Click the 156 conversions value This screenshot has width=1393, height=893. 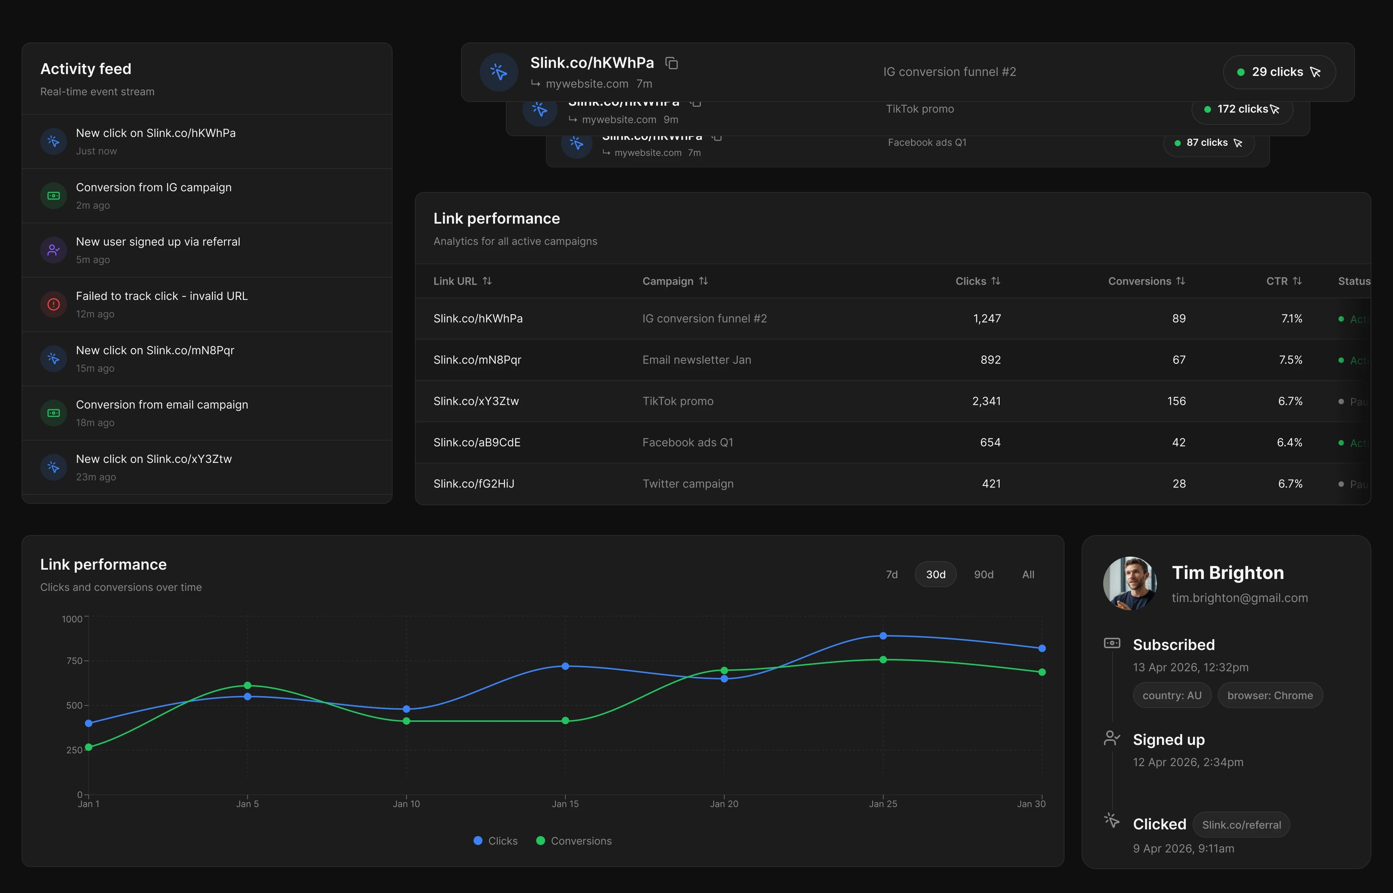(1177, 401)
